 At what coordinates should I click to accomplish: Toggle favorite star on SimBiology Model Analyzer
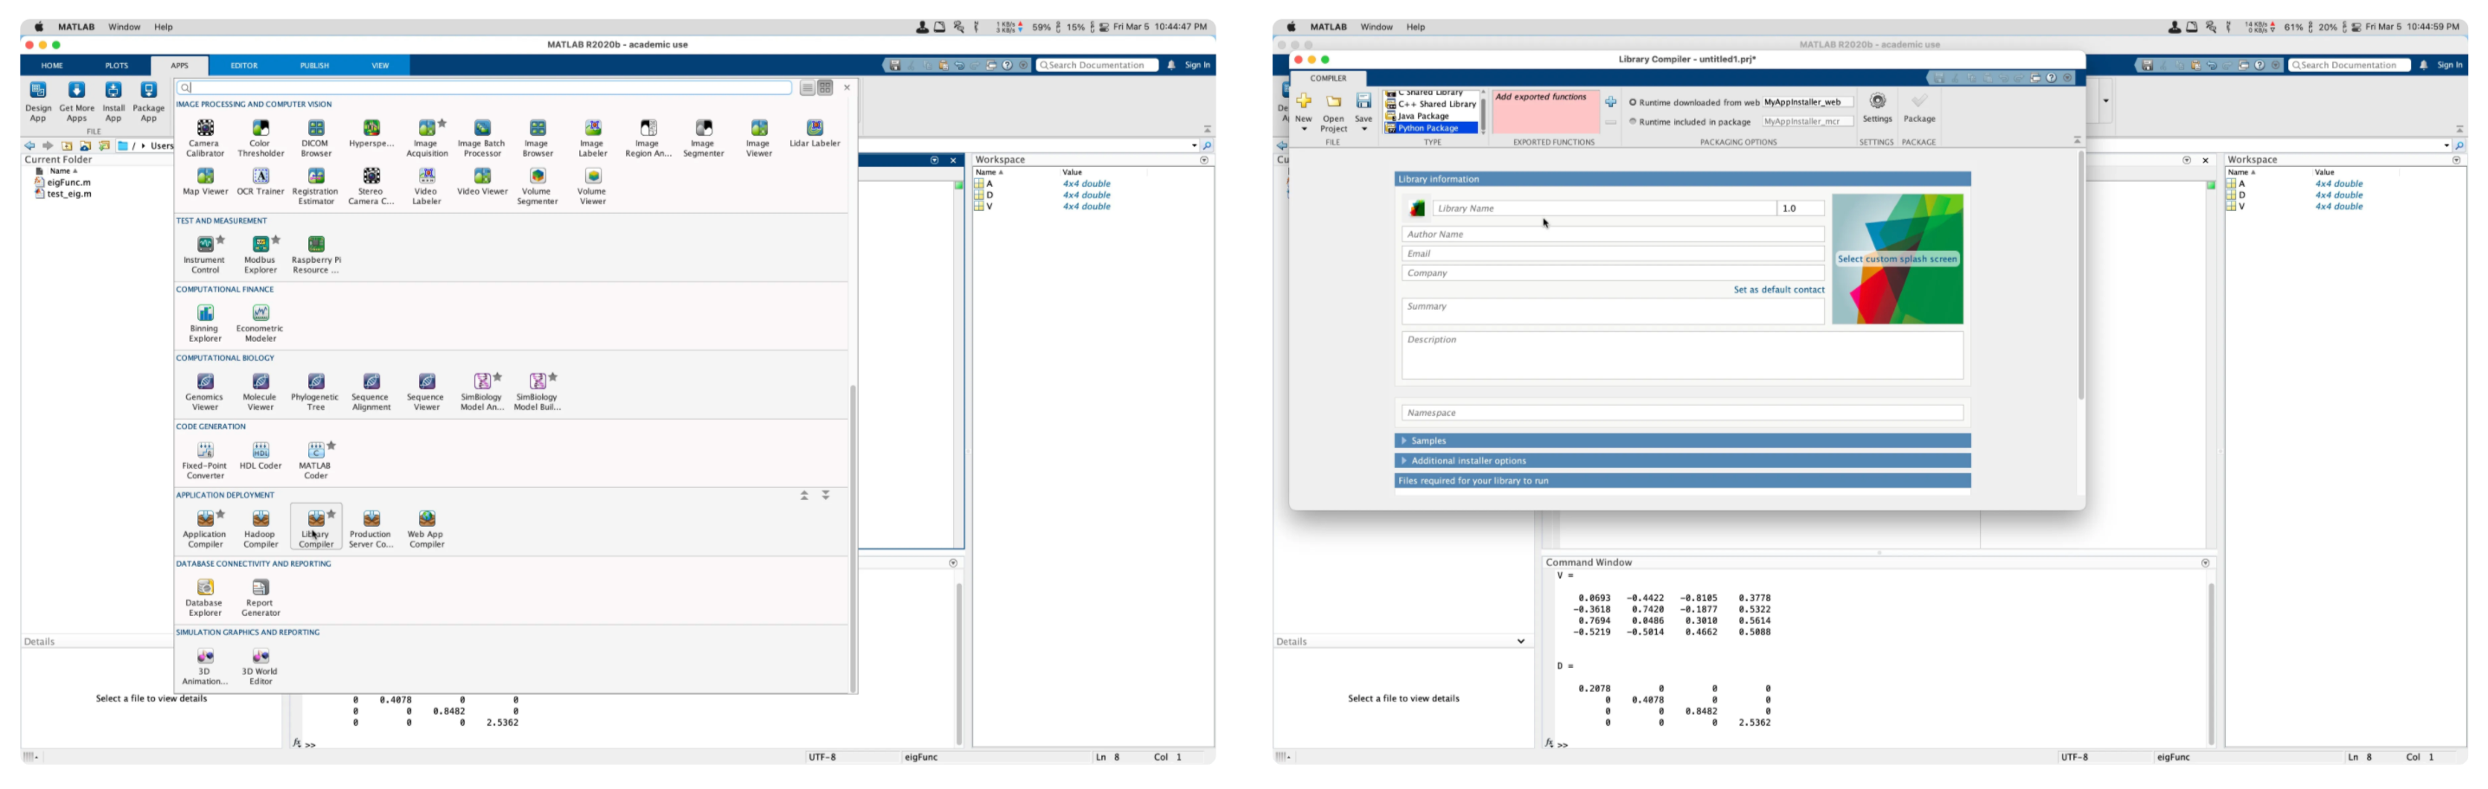pyautogui.click(x=498, y=376)
